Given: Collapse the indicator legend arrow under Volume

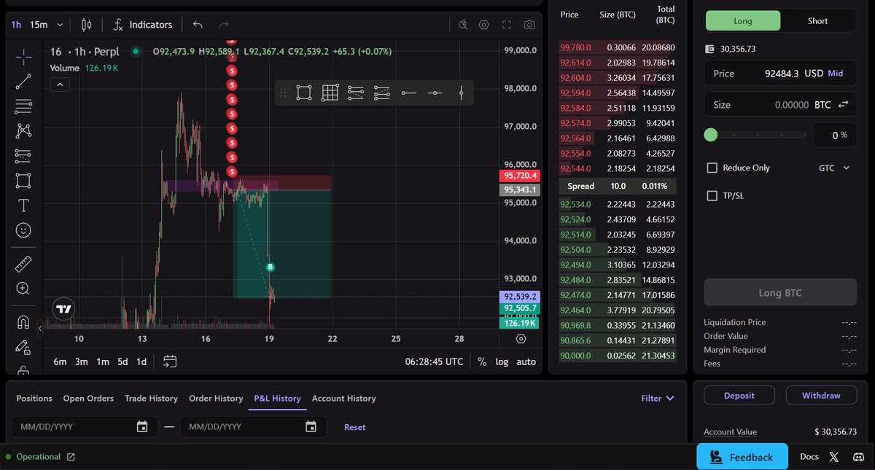Looking at the screenshot, I should pyautogui.click(x=61, y=85).
